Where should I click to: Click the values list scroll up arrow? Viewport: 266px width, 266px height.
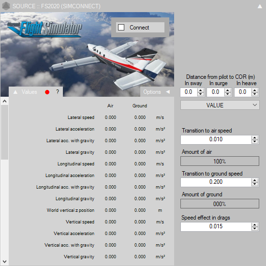click(4, 101)
